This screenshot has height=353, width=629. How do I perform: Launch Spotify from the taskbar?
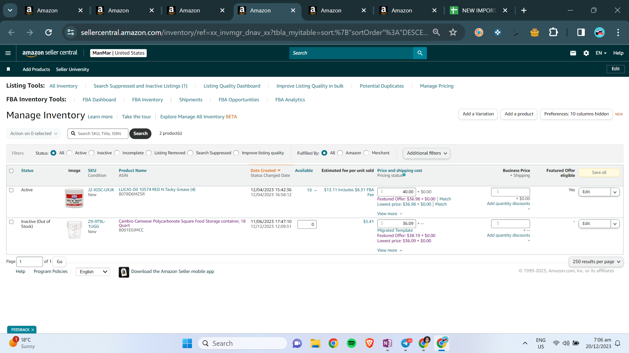[352, 344]
